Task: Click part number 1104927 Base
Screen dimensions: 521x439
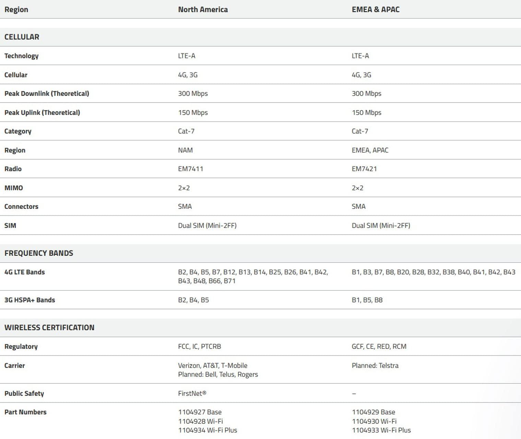Action: (x=200, y=412)
